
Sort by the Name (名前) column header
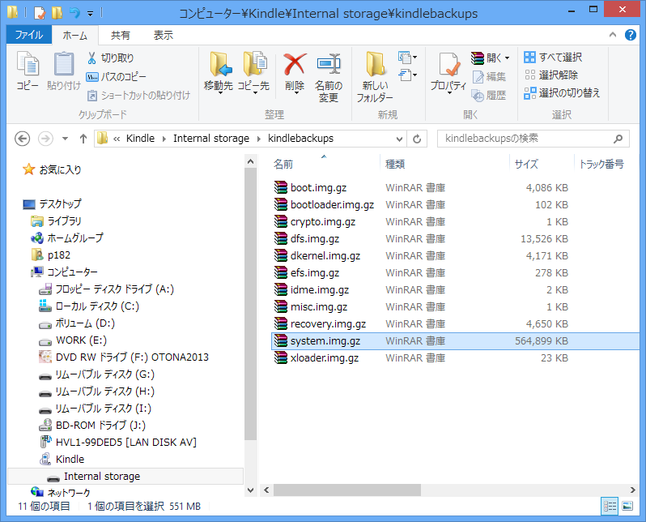(x=283, y=165)
